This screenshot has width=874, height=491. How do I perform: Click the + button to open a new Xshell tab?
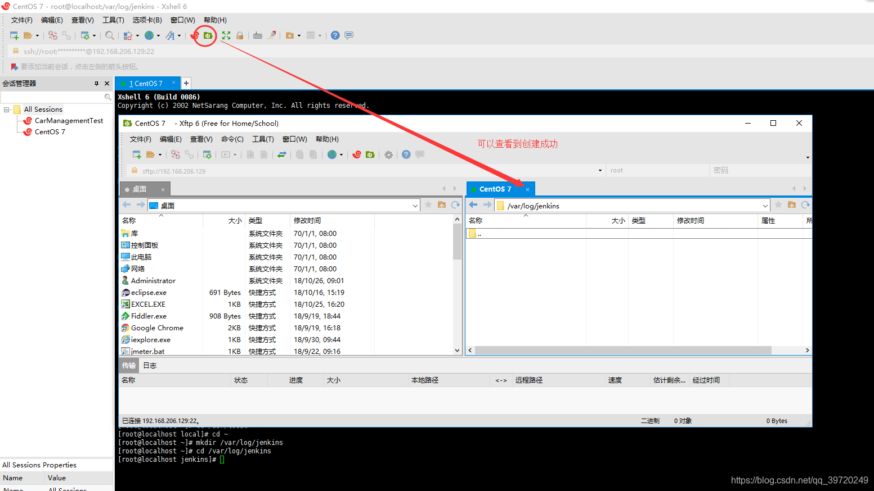coord(186,83)
